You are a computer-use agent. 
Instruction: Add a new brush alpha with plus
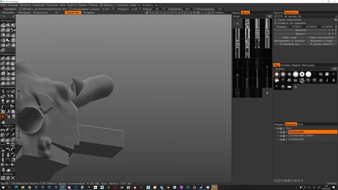[x=296, y=87]
